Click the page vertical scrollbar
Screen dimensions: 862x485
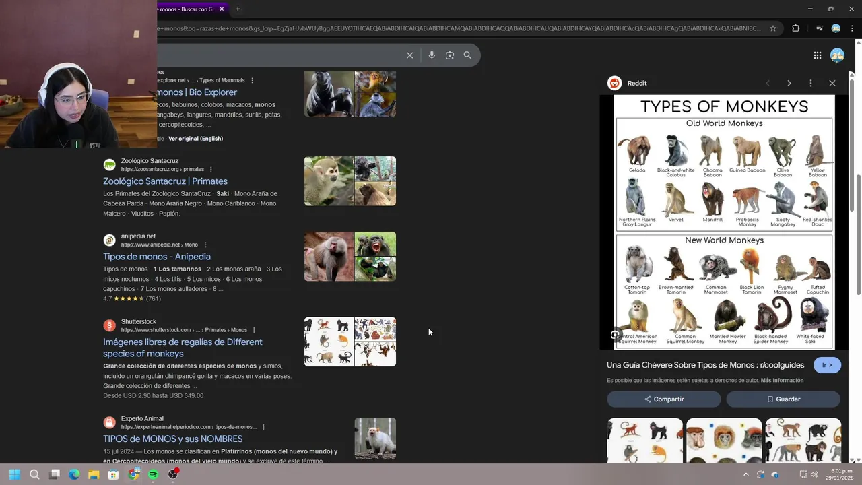(x=859, y=234)
